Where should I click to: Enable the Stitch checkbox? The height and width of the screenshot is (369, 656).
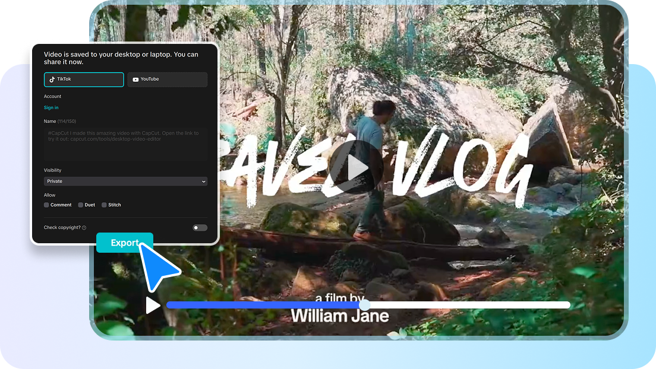[104, 205]
